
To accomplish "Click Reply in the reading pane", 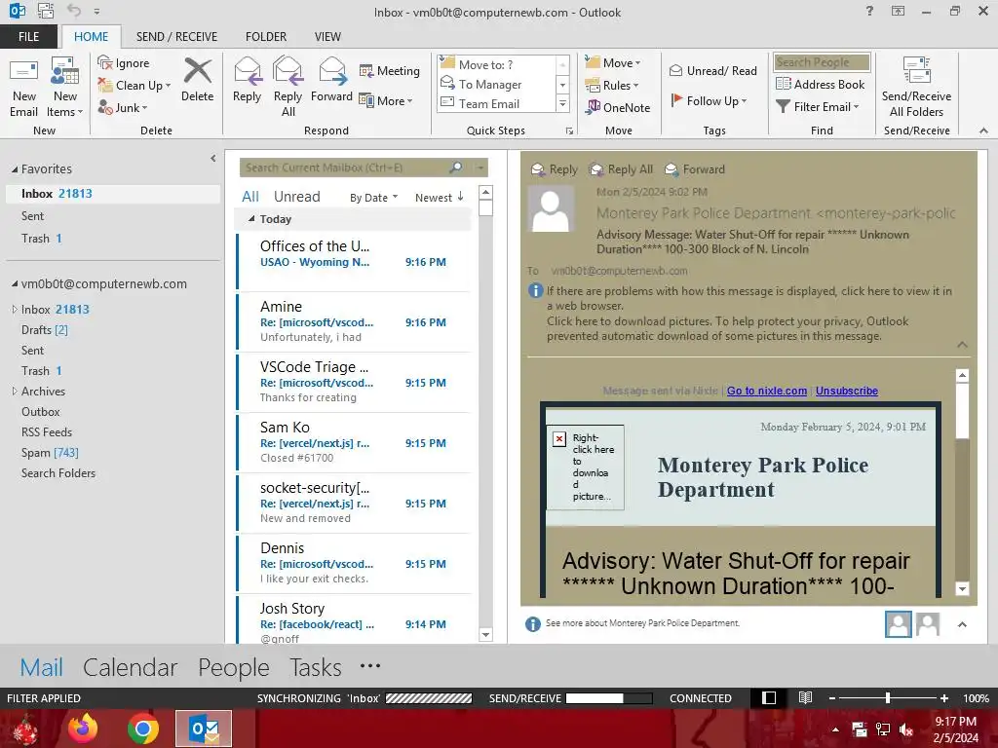I will point(555,169).
